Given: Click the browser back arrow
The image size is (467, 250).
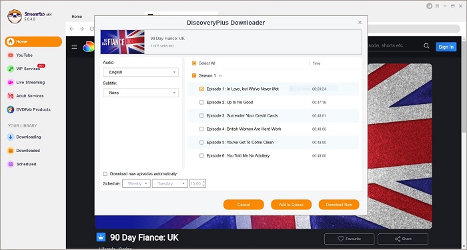Looking at the screenshot, I should tap(71, 29).
